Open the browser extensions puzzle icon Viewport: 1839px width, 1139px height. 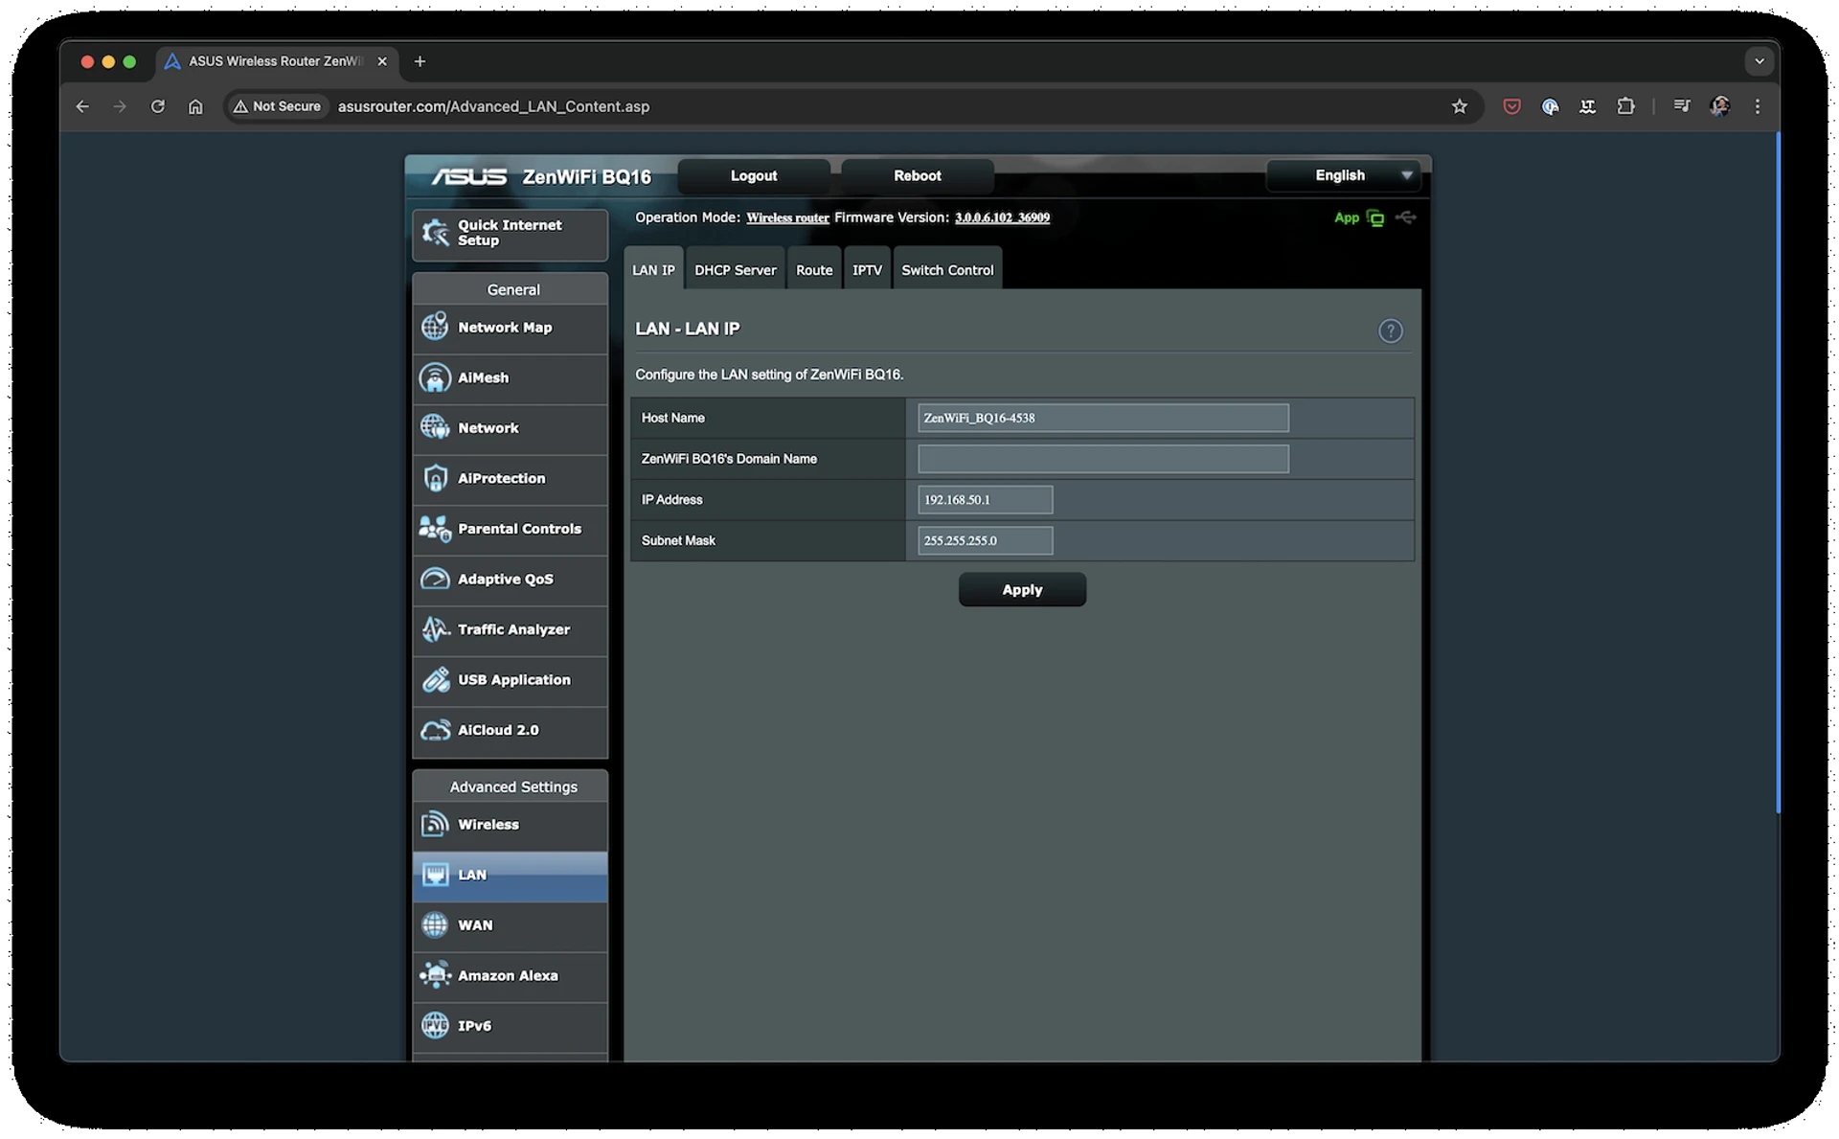[x=1625, y=106]
